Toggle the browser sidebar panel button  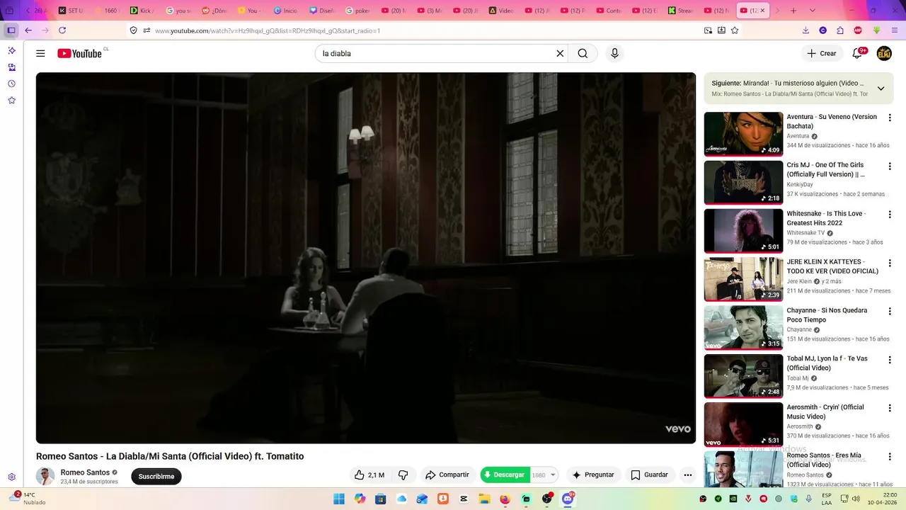click(x=11, y=30)
